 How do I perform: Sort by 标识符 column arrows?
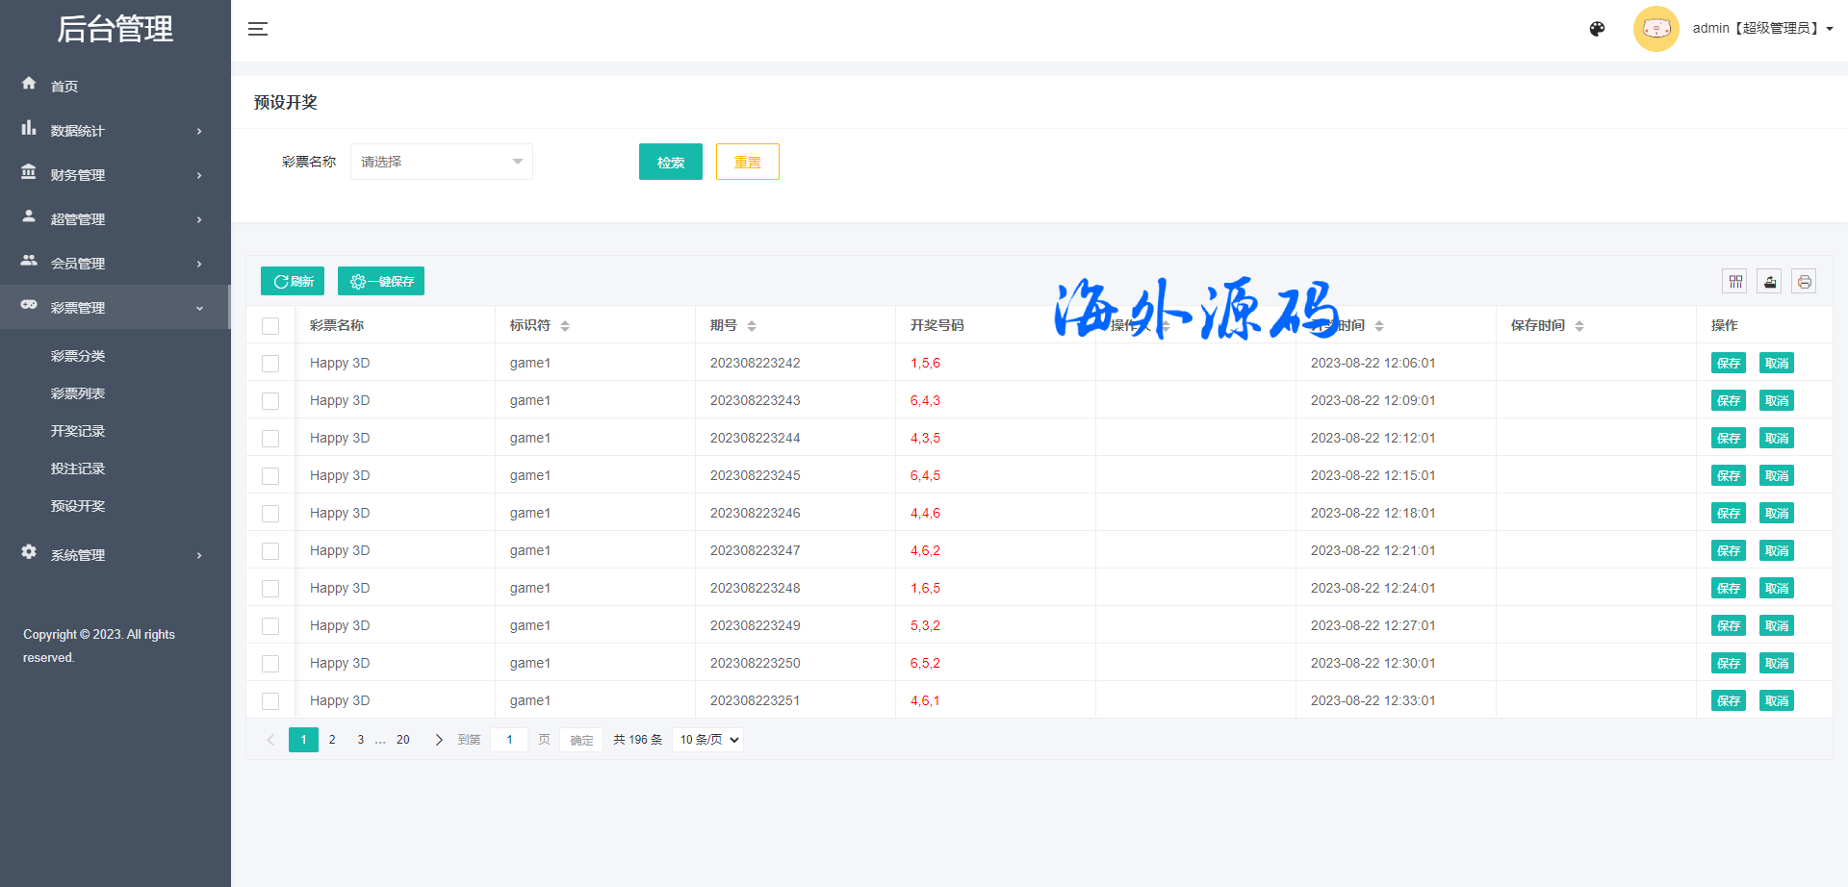click(x=565, y=326)
